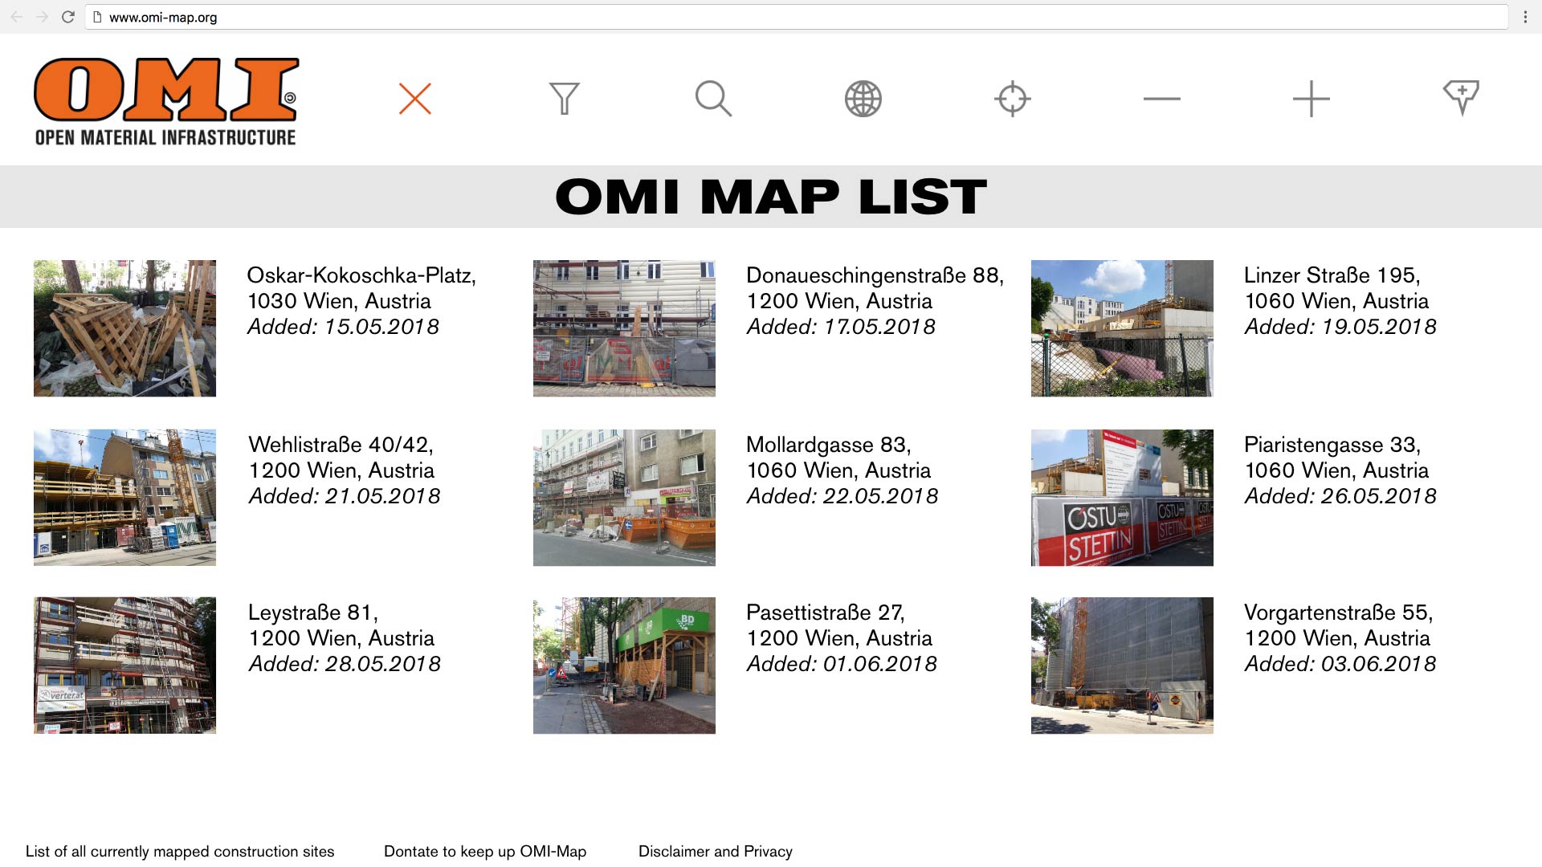The image size is (1542, 867).
Task: Click the crosshair locate-me icon
Action: 1012,99
